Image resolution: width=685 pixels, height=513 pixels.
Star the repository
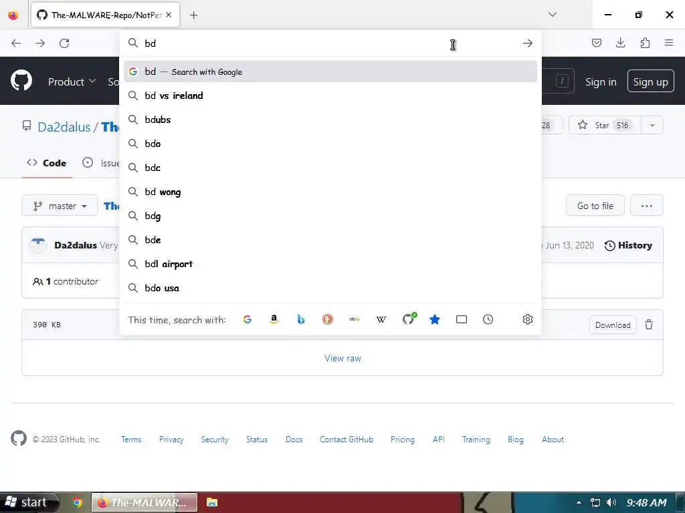pos(605,125)
